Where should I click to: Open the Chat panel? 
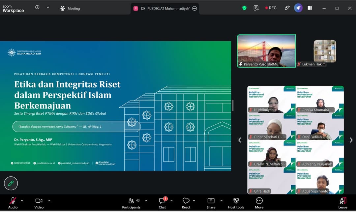[x=162, y=203]
